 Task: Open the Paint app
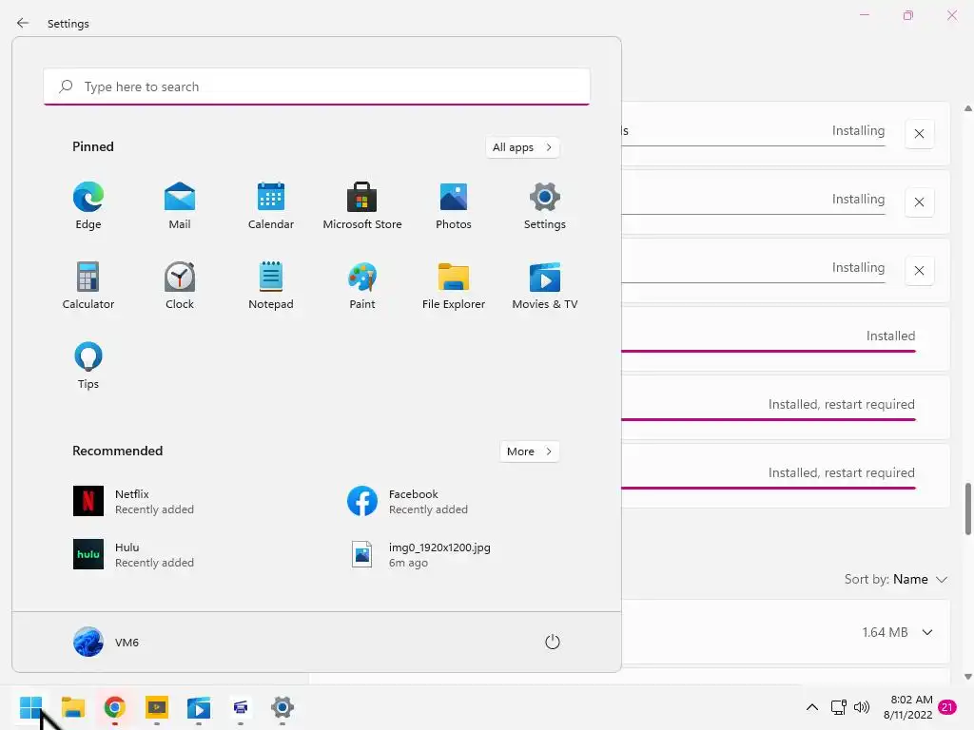(362, 285)
